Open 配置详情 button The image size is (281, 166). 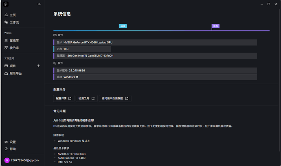point(64,99)
